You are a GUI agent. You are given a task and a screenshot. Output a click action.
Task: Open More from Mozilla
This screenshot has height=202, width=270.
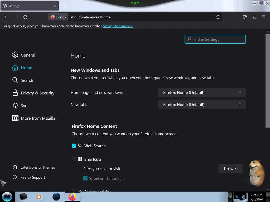(x=34, y=118)
